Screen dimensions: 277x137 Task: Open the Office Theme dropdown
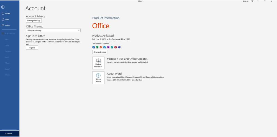tap(53, 31)
